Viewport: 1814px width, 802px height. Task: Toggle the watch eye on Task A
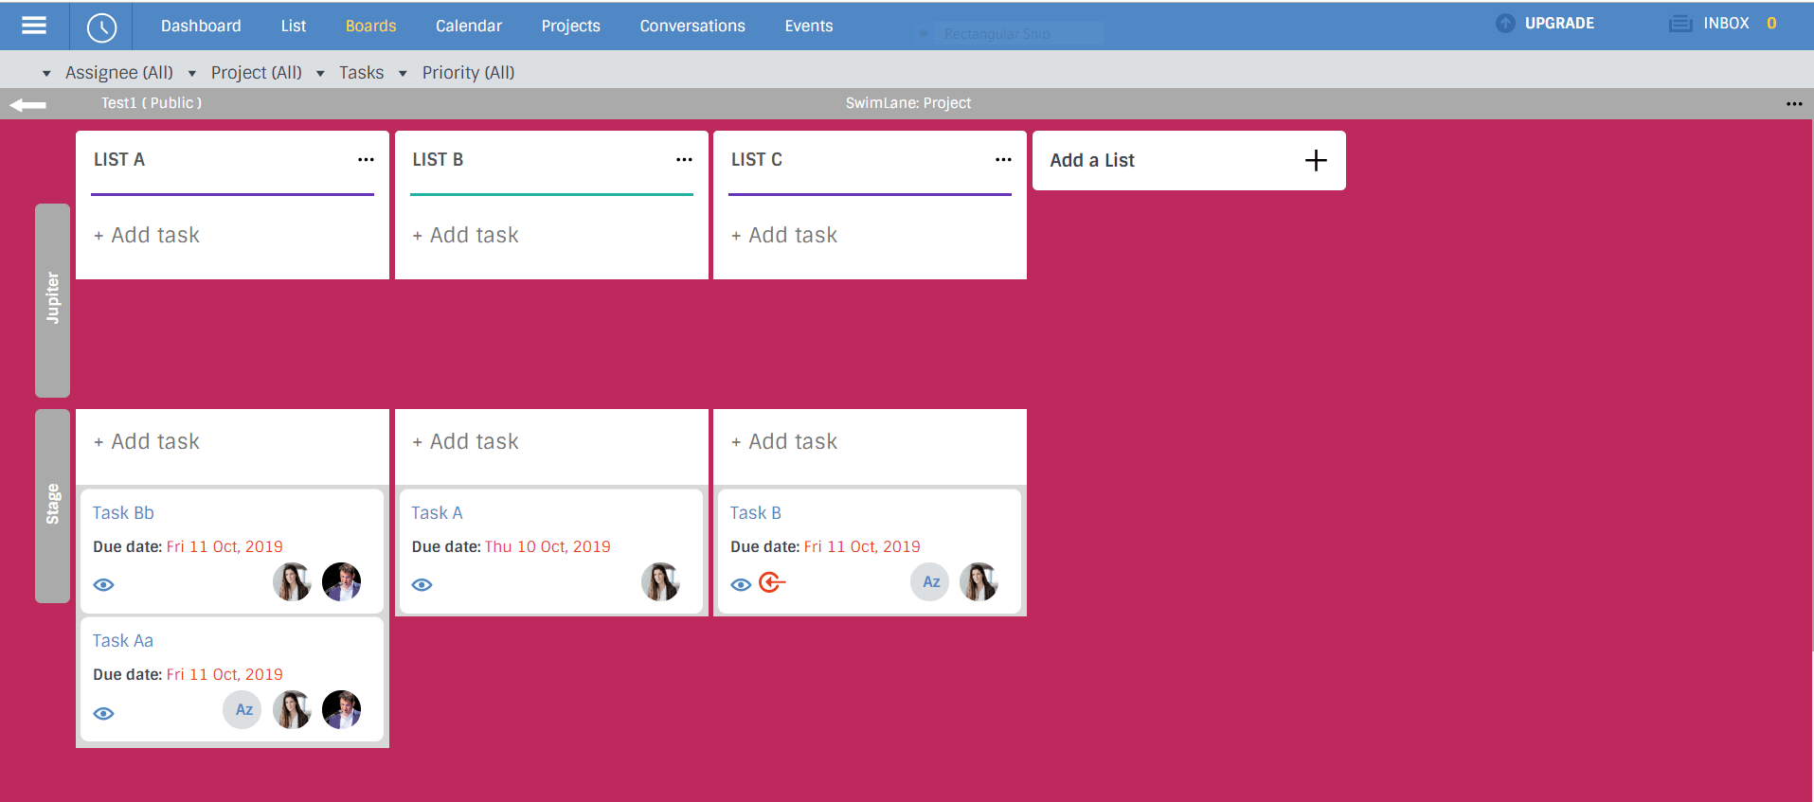(x=422, y=585)
